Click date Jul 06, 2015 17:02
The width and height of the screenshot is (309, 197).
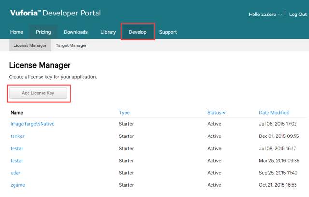point(278,124)
